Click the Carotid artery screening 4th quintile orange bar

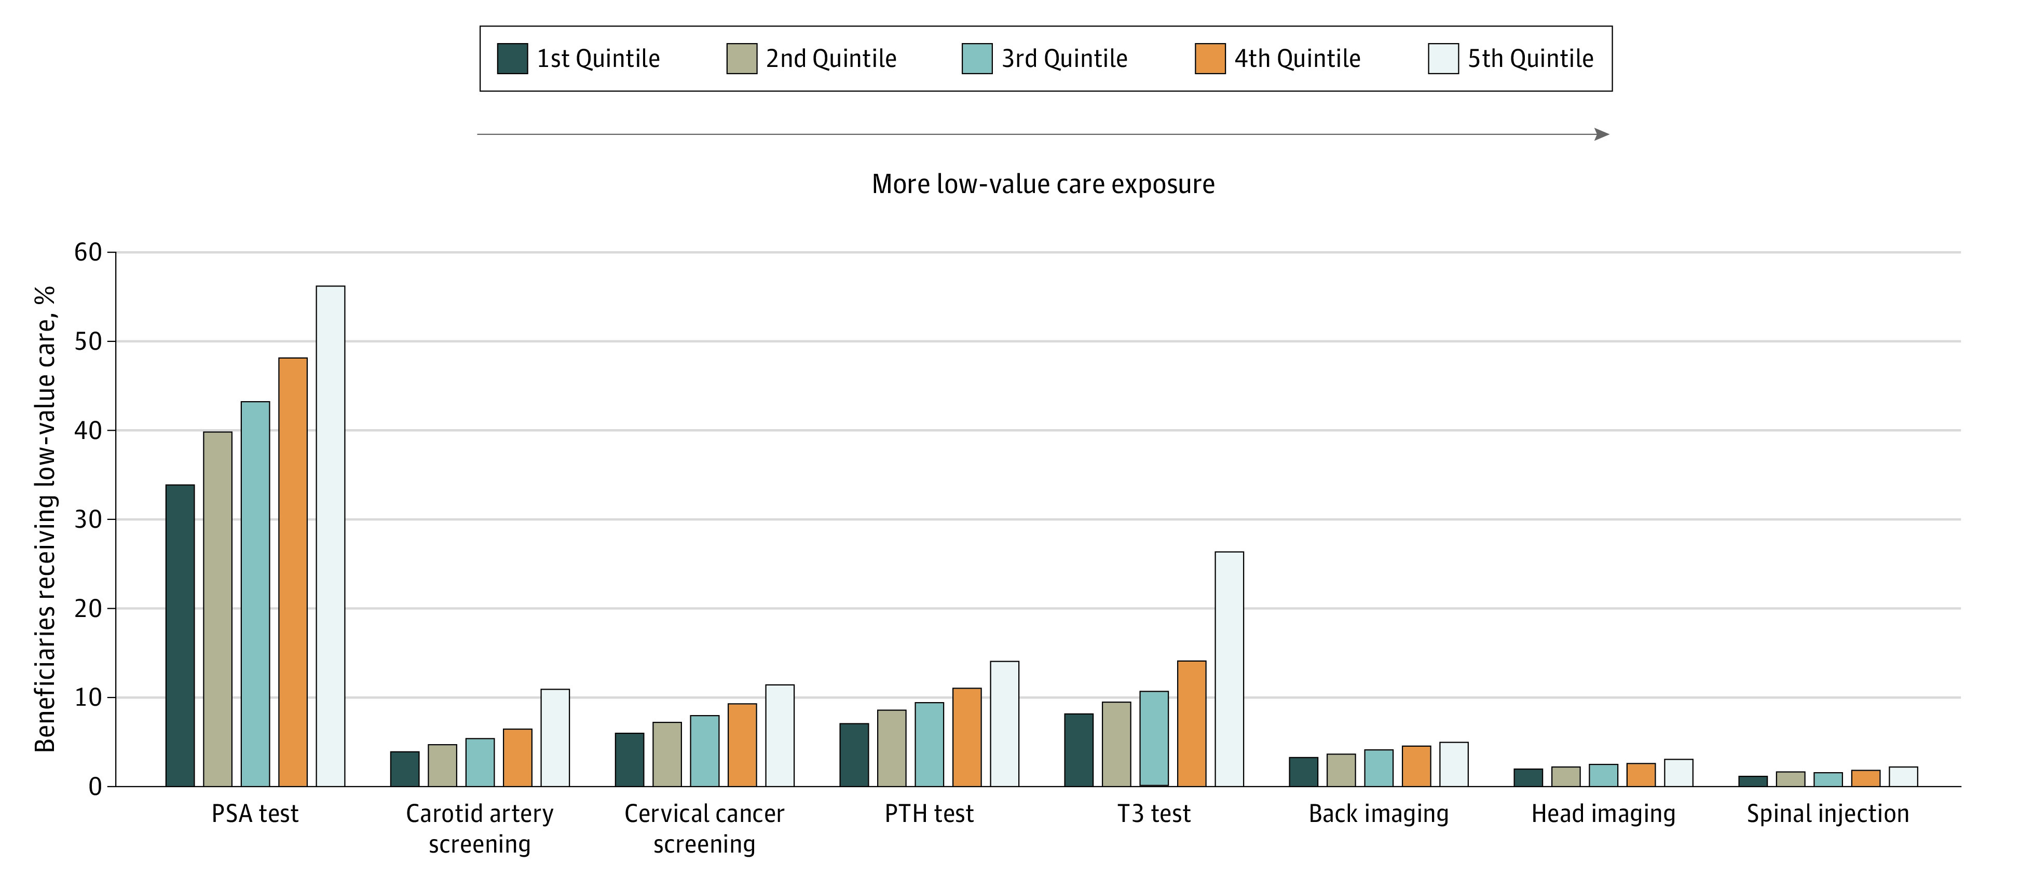pos(517,758)
